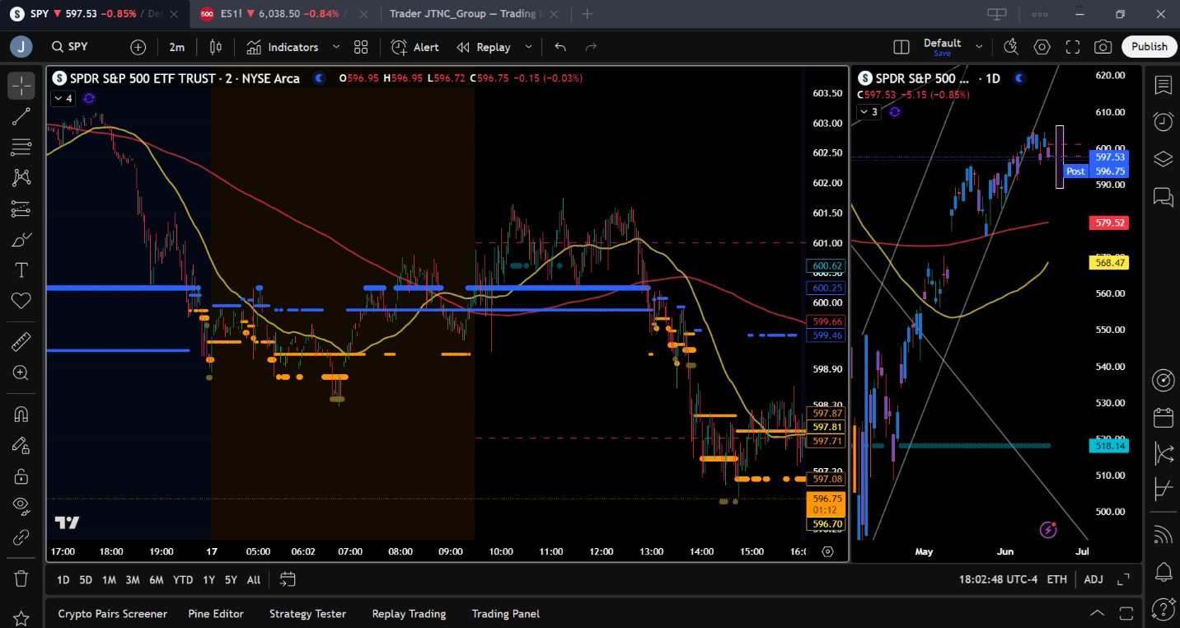Open quick search lightning magnifier
Viewport: 1180px width, 628px height.
coord(1011,47)
